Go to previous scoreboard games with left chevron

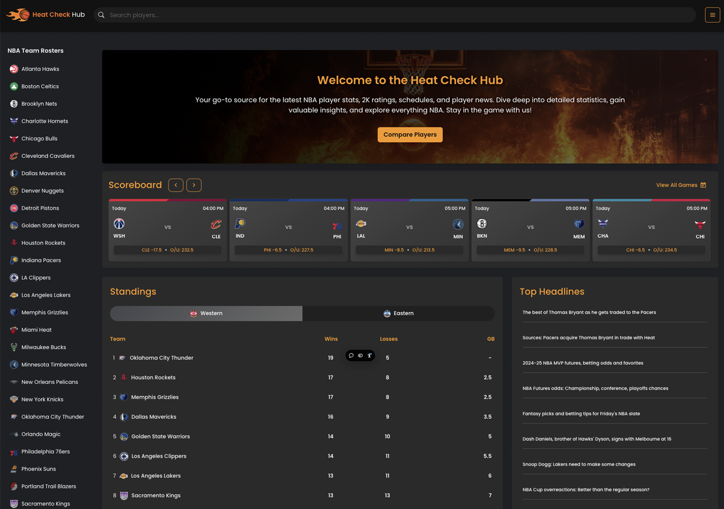coord(176,186)
